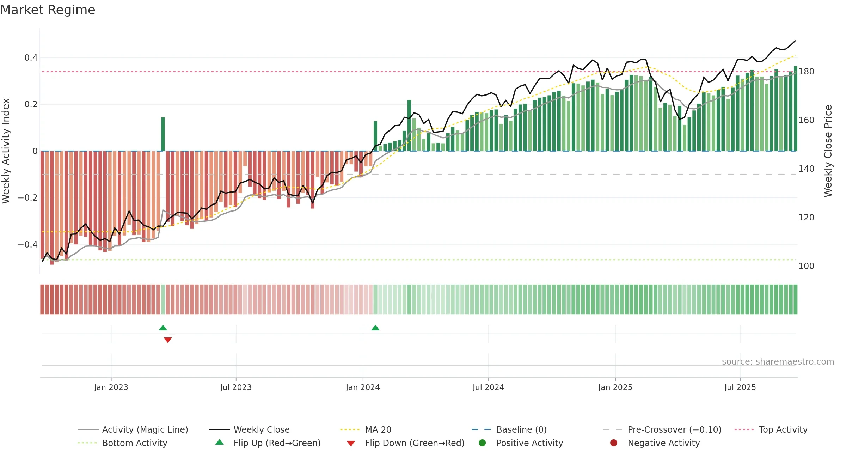Toggle the Flip Down (Green→Red) legend entry
The image size is (846, 476).
[405, 443]
